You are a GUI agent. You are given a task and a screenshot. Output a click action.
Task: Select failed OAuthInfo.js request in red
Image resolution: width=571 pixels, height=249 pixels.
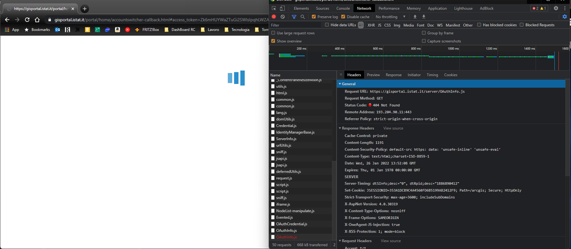click(300, 237)
